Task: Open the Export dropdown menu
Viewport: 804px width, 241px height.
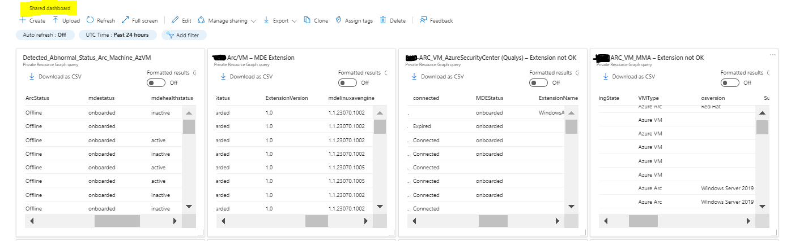Action: pos(294,21)
